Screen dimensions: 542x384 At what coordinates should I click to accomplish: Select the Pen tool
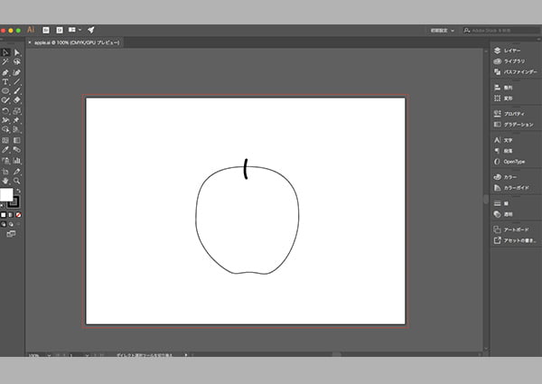[5, 72]
